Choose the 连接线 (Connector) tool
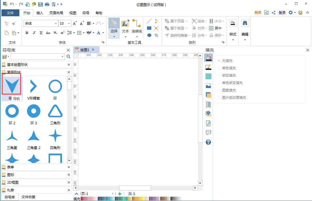This screenshot has height=201, width=312. [137, 27]
